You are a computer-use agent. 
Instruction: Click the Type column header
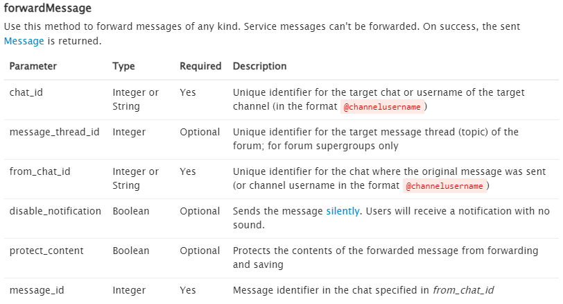pos(123,66)
